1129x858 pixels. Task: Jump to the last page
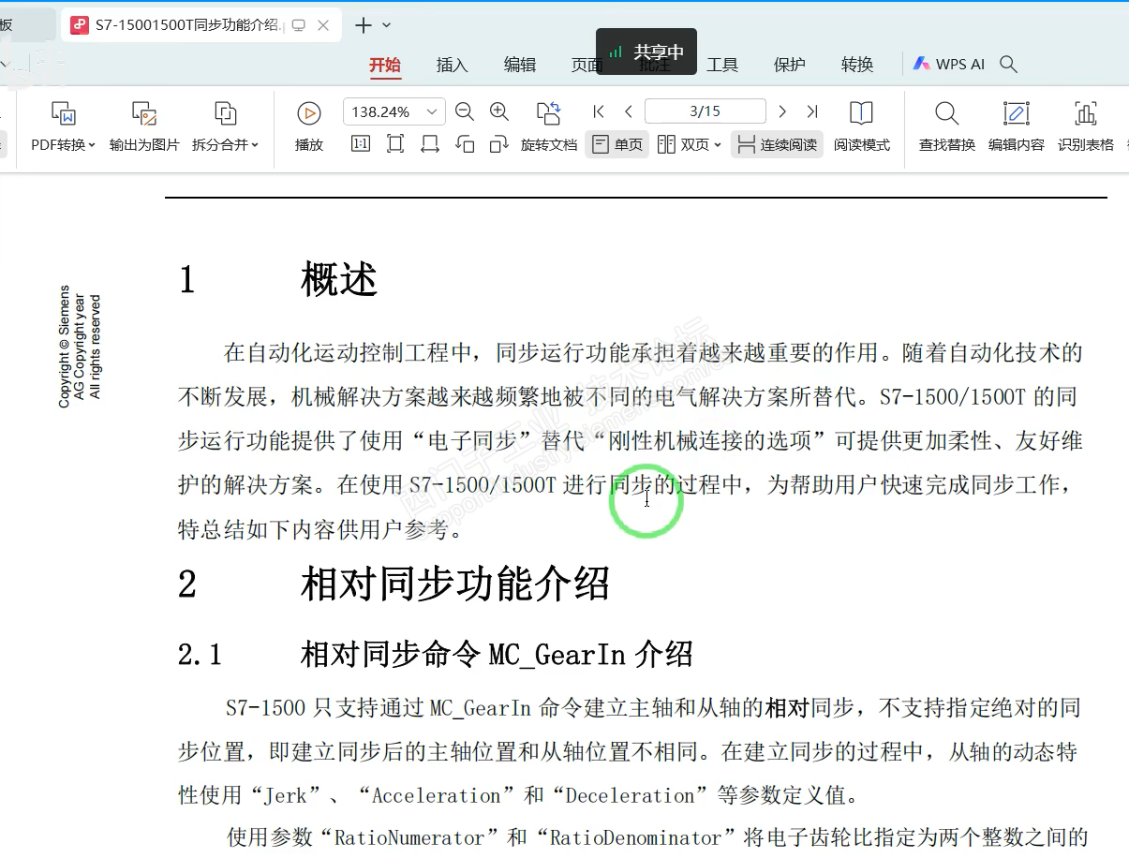tap(812, 111)
